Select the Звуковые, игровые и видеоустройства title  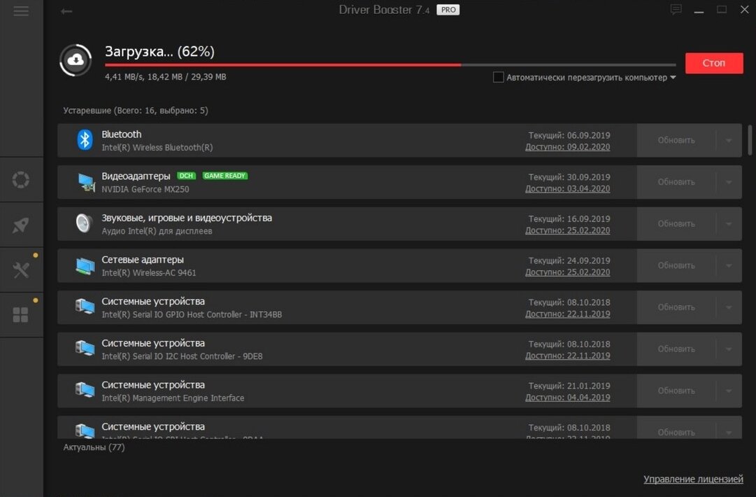187,218
